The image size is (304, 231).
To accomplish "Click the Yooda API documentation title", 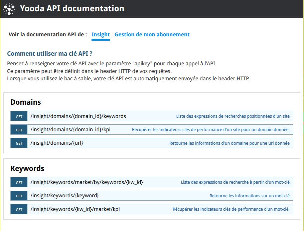I will [72, 9].
